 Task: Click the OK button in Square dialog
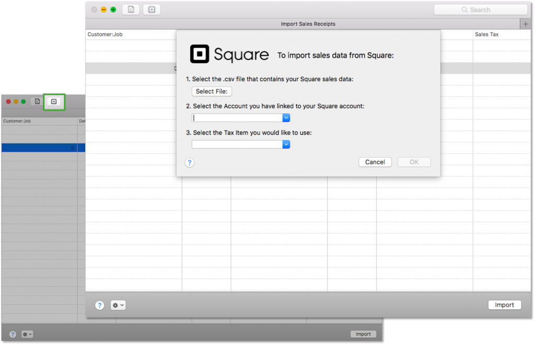tap(414, 162)
